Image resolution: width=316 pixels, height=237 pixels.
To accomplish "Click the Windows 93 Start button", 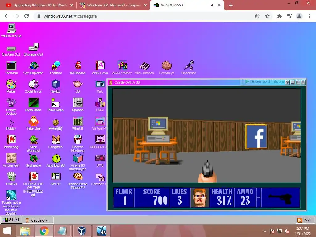I will (x=11, y=220).
